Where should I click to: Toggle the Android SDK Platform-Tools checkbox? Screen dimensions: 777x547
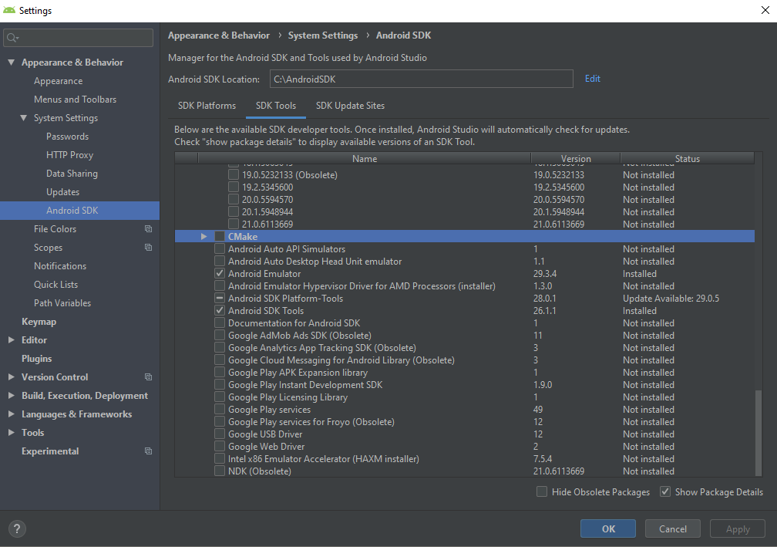[x=220, y=299]
